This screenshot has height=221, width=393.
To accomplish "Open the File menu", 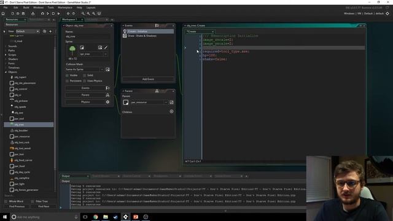I will (6, 7).
